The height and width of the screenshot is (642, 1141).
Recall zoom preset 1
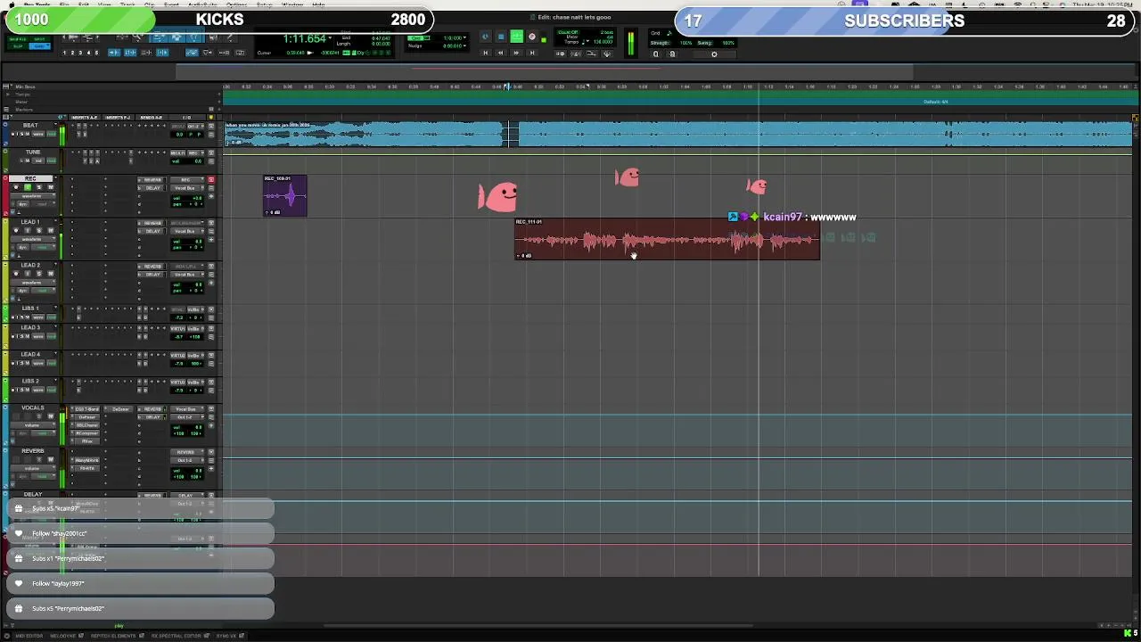pyautogui.click(x=64, y=53)
